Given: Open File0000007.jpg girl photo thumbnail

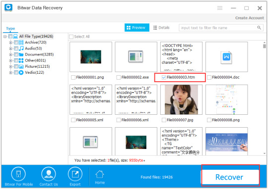Looking at the screenshot, I should point(181,99).
